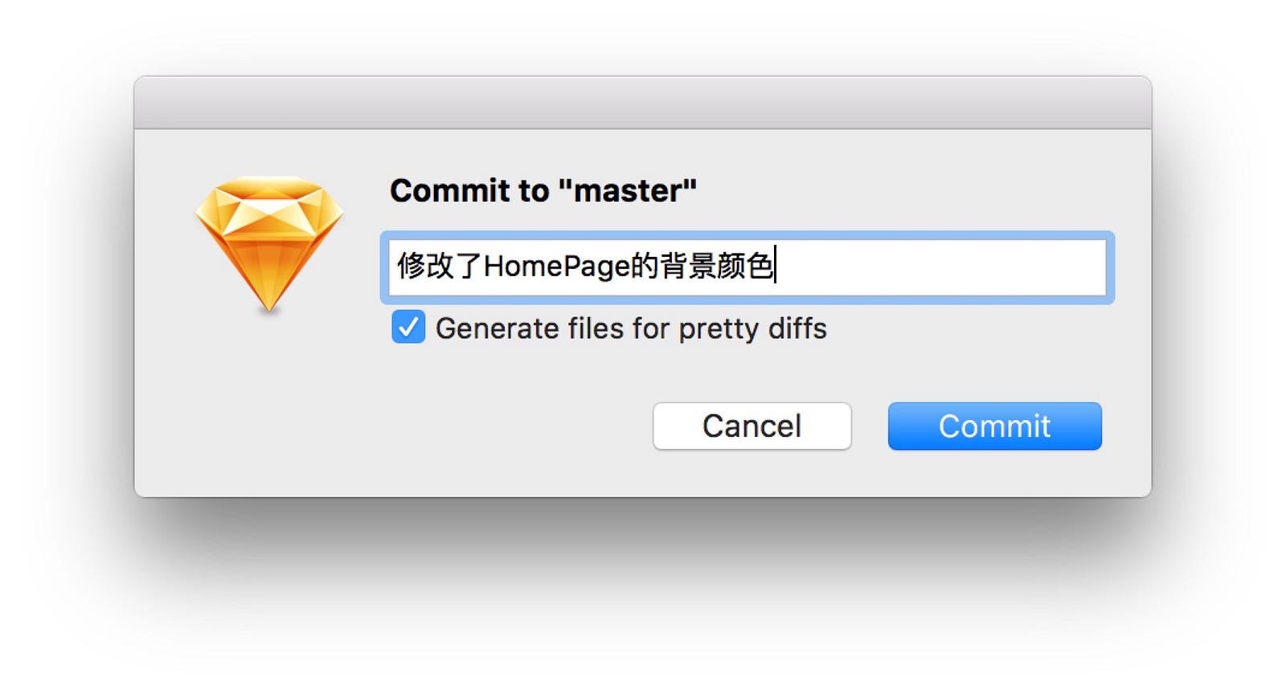Select the orange gem logo on the left
Screen dimensions: 1286x689
click(x=269, y=244)
